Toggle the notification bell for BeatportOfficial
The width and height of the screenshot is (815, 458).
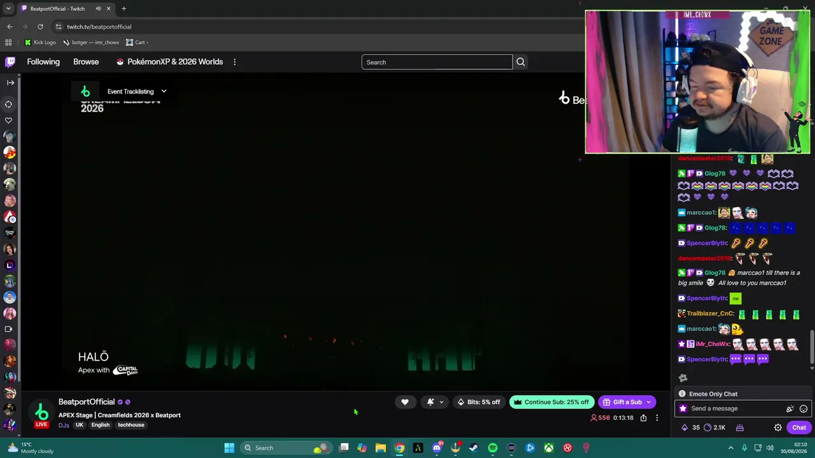(430, 402)
